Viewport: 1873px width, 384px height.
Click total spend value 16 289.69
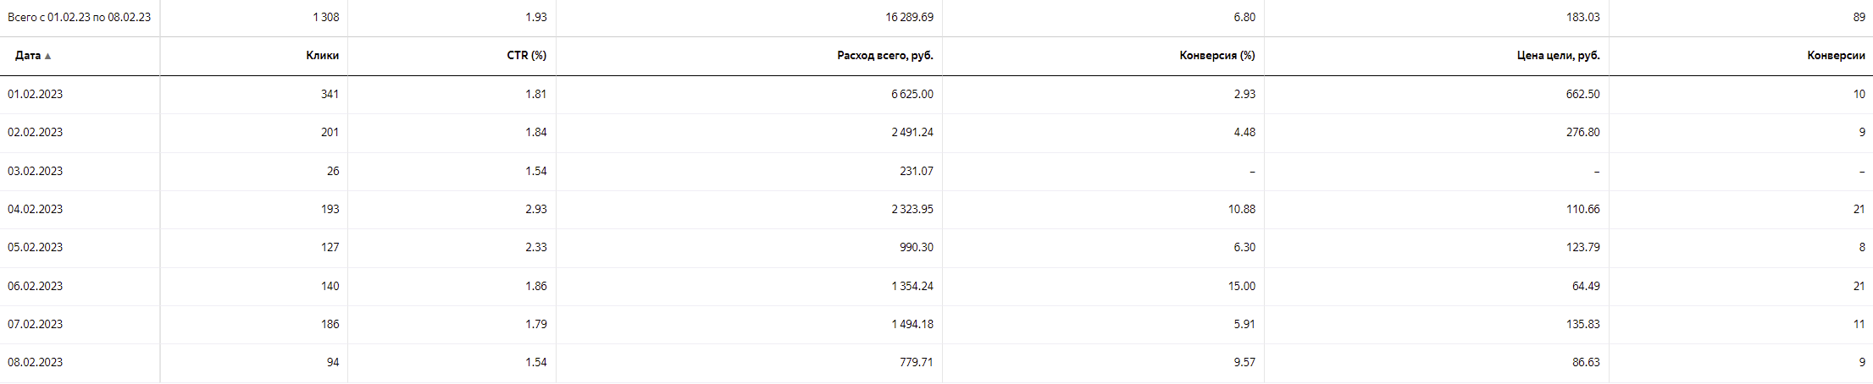click(x=909, y=17)
